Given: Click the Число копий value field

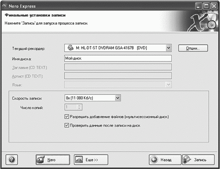Looking at the screenshot, I should 71,107.
